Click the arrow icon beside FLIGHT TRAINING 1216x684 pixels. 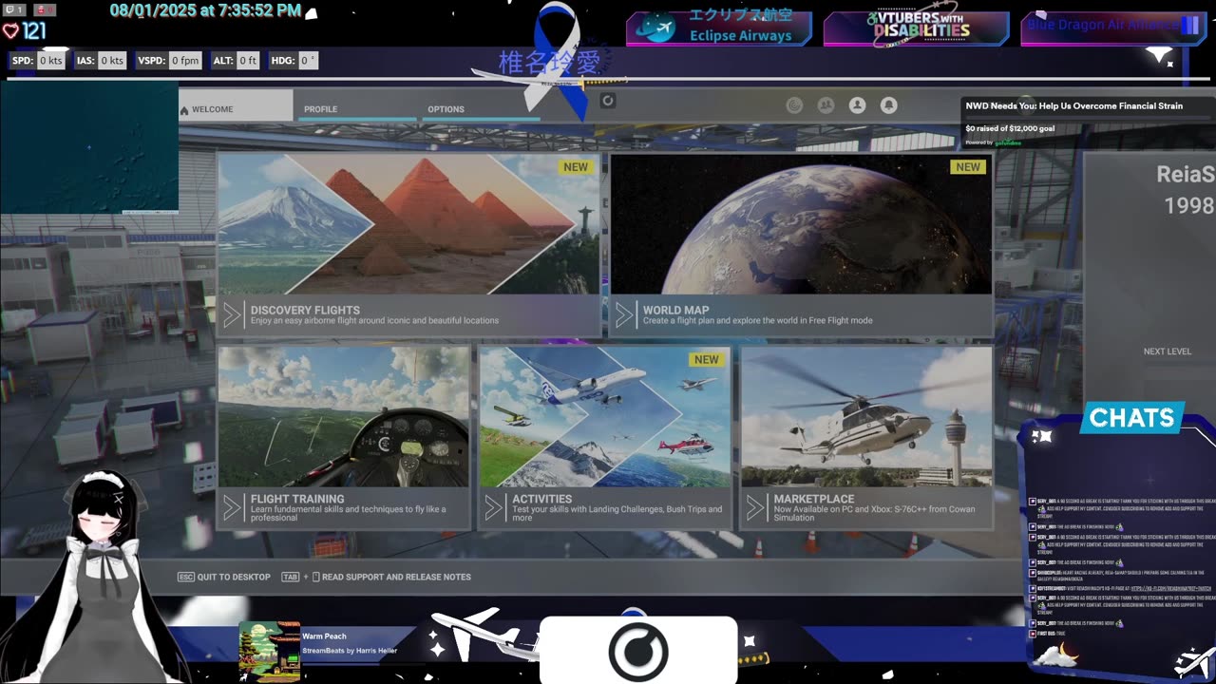click(x=232, y=508)
